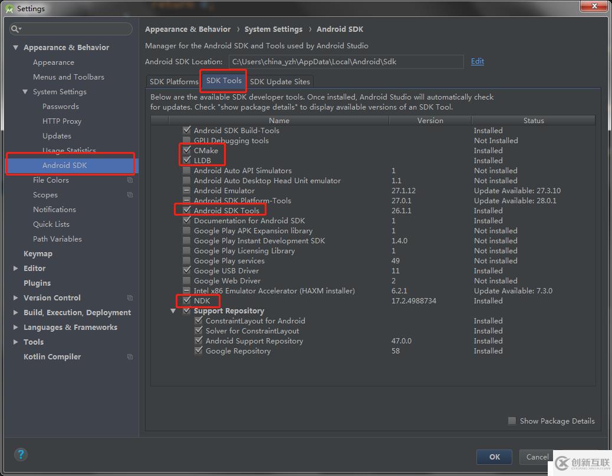Open Menus and Toolbars settings
The image size is (612, 476).
tap(69, 77)
